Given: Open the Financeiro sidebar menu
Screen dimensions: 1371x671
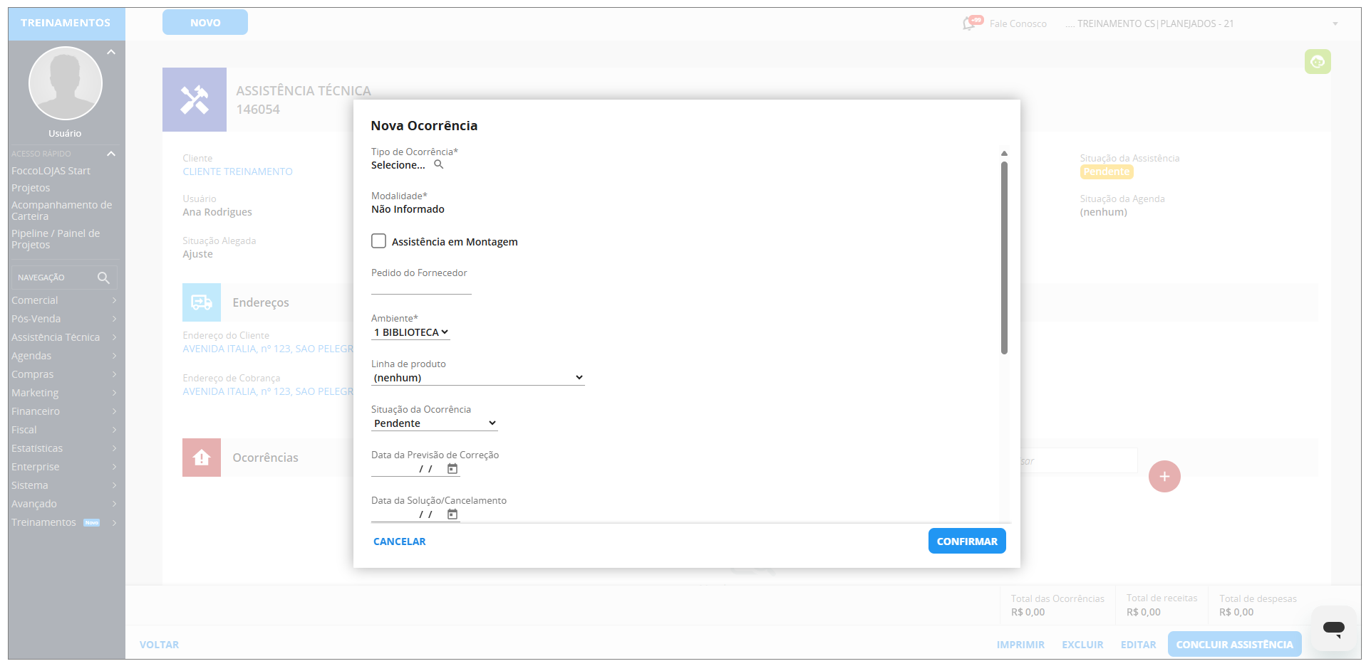Looking at the screenshot, I should 63,411.
